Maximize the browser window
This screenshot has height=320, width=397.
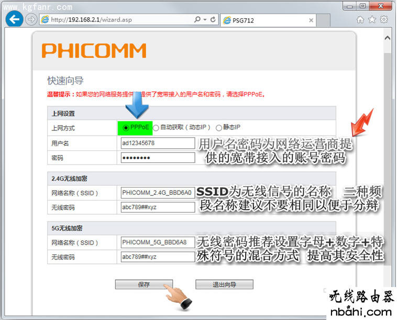(x=363, y=6)
